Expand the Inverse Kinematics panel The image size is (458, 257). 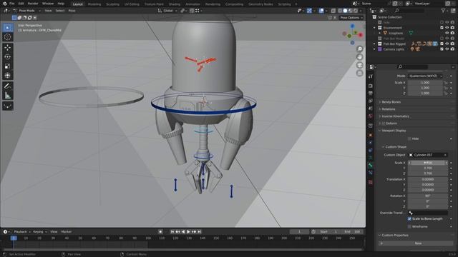click(396, 116)
